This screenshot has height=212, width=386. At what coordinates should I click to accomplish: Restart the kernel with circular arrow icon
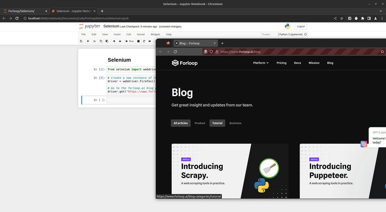[144, 41]
